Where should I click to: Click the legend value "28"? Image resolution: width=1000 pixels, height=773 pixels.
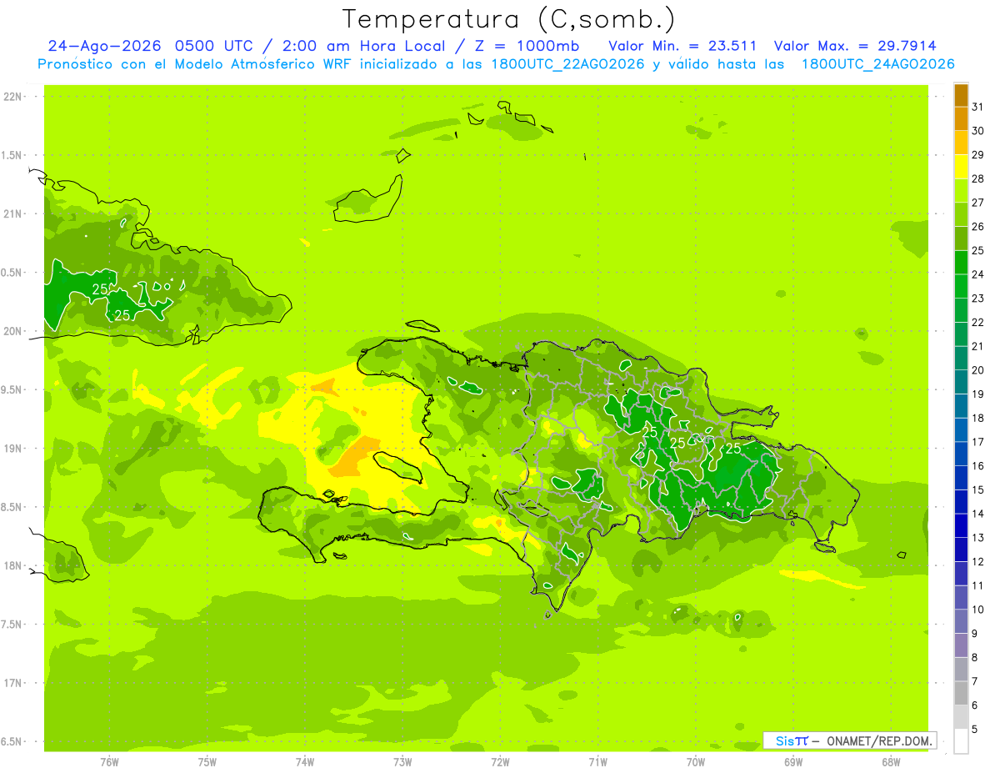(x=977, y=178)
